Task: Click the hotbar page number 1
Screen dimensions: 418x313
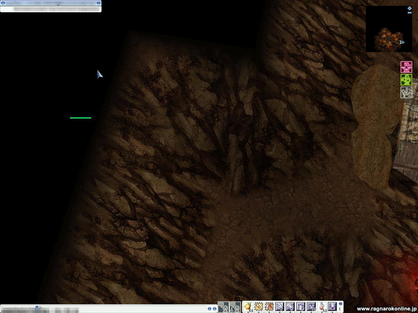Action: [340, 309]
